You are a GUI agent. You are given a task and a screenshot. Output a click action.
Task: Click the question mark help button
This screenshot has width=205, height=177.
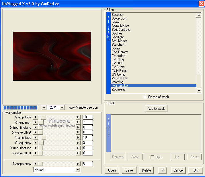pyautogui.click(x=163, y=170)
